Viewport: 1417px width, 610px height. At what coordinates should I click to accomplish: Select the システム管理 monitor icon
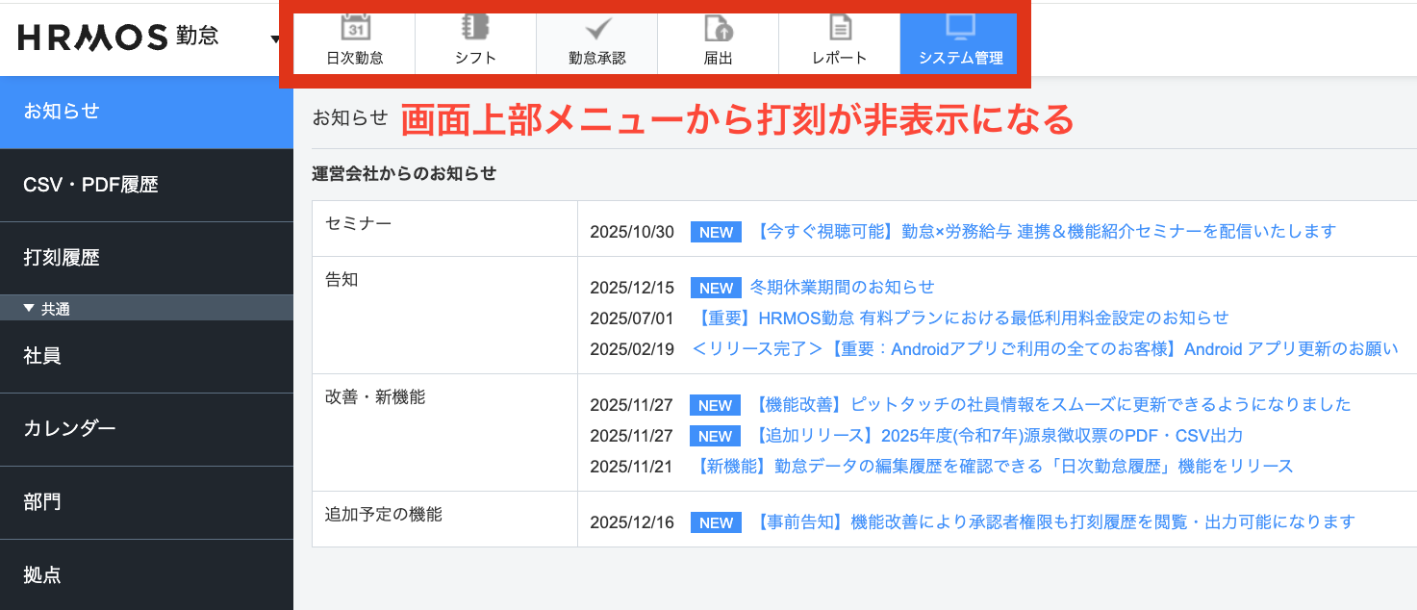pos(960,29)
